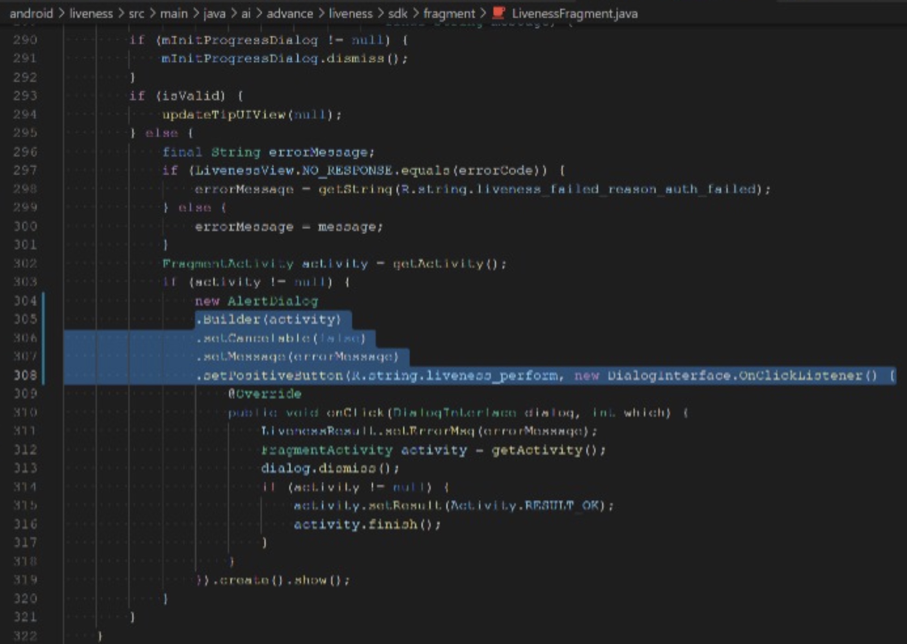907x644 pixels.
Task: Click line number 297 in gutter
Action: point(25,170)
